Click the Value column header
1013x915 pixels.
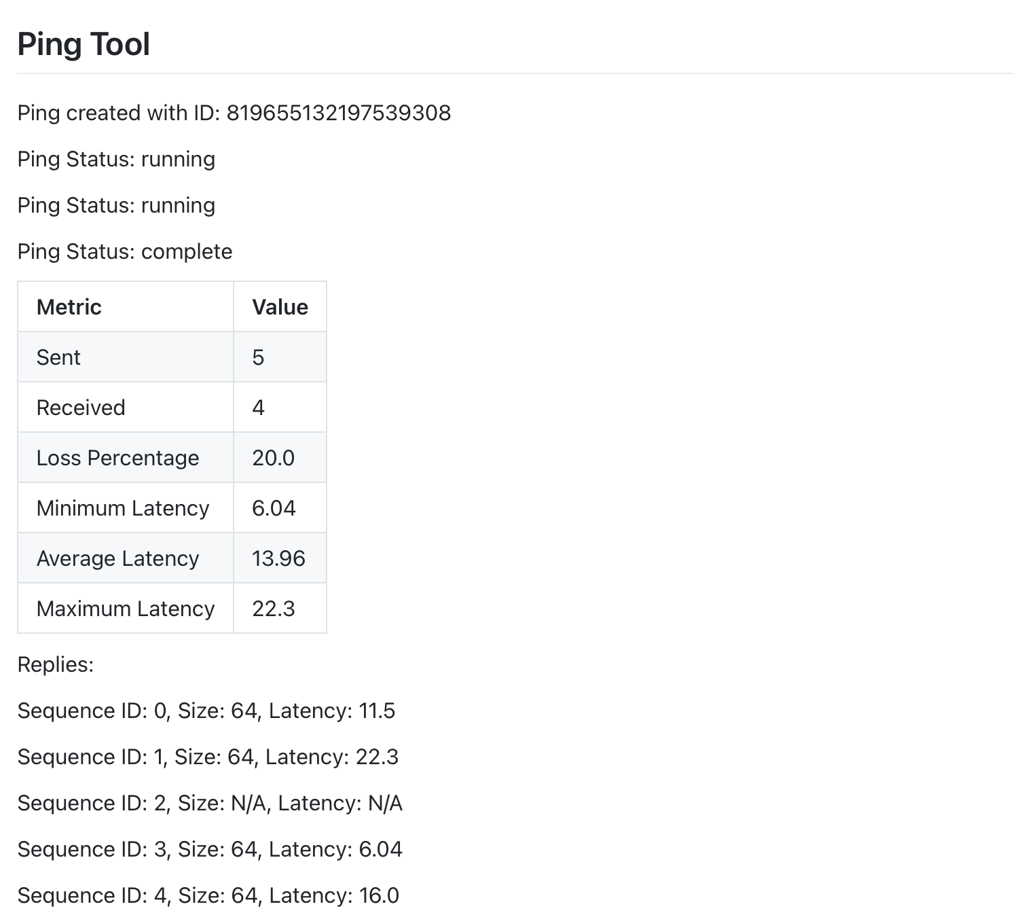(280, 306)
